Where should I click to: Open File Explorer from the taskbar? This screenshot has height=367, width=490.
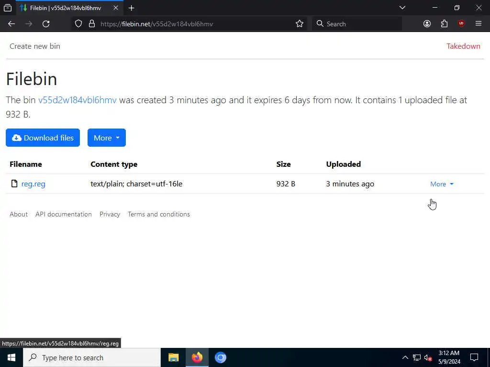coord(173,357)
